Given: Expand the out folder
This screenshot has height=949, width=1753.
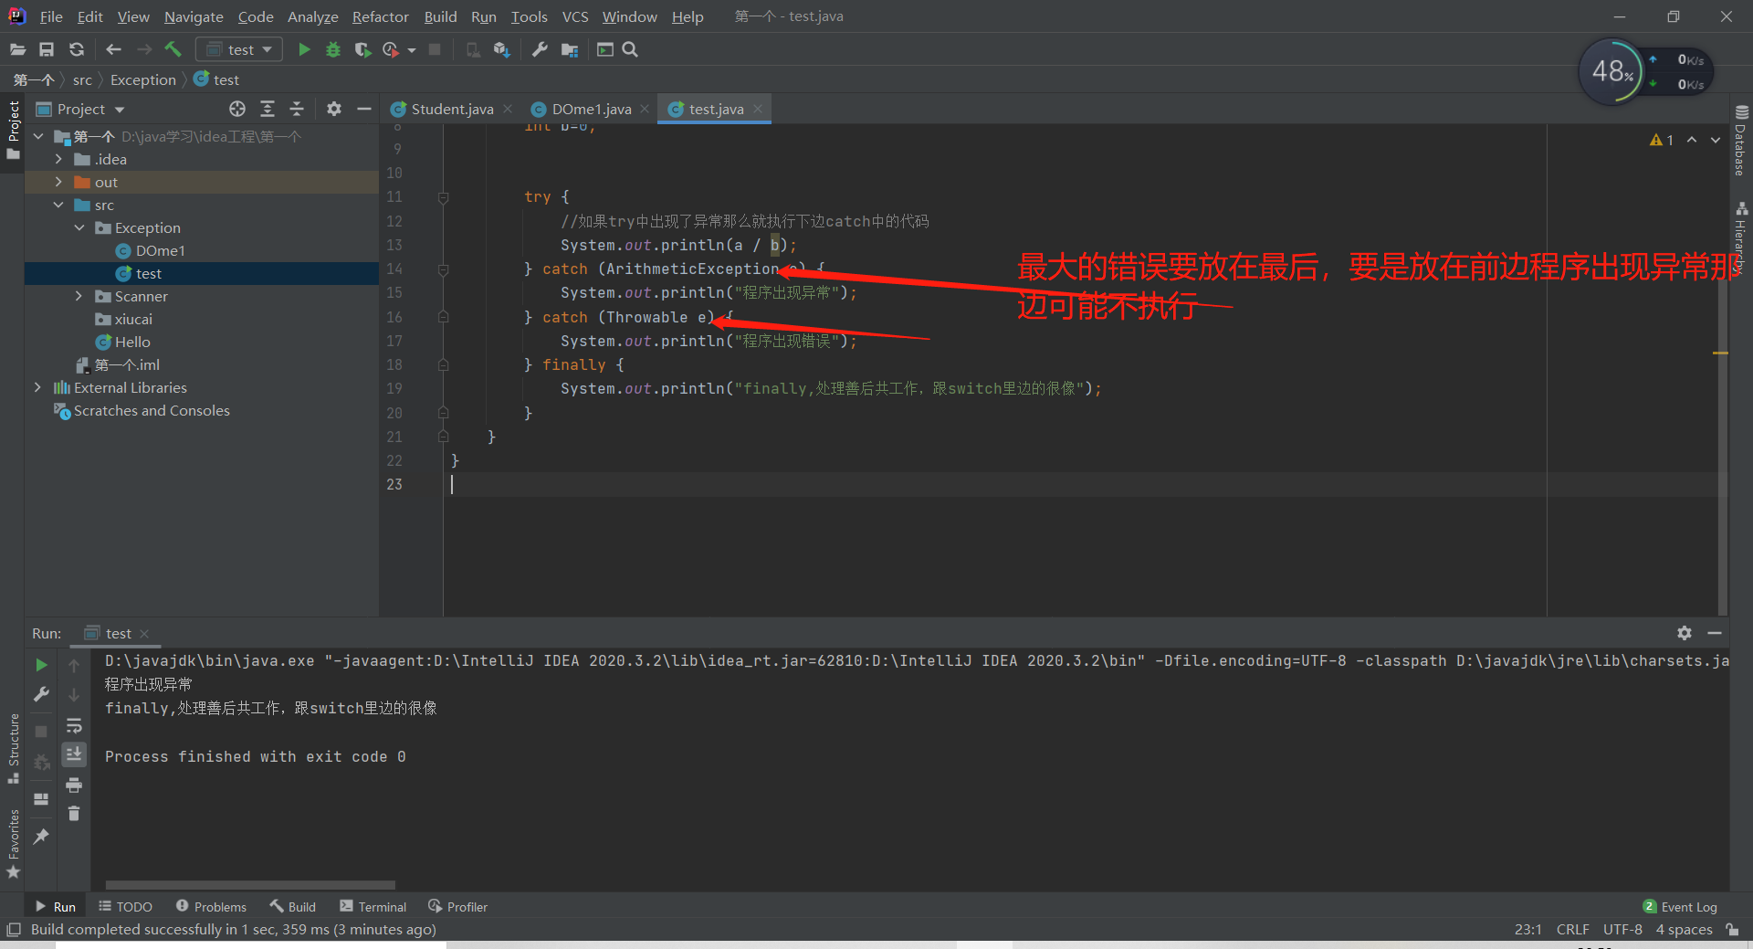Looking at the screenshot, I should pos(58,182).
